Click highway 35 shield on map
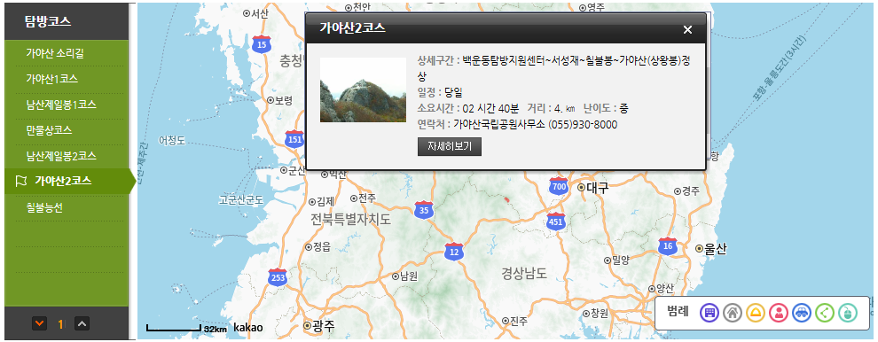This screenshot has height=342, width=878. pos(424,210)
